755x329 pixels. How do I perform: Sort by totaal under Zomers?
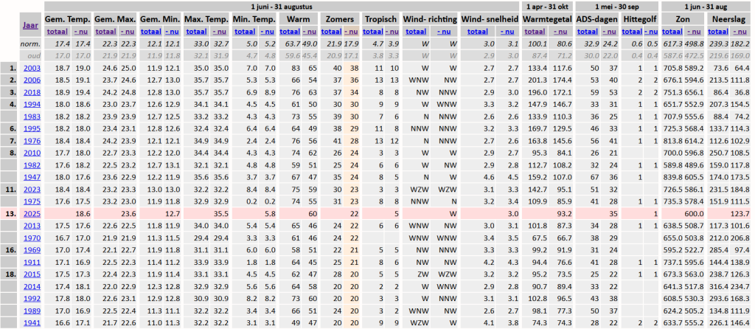coord(331,32)
